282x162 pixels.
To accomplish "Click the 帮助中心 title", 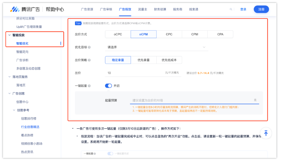I will point(55,9).
